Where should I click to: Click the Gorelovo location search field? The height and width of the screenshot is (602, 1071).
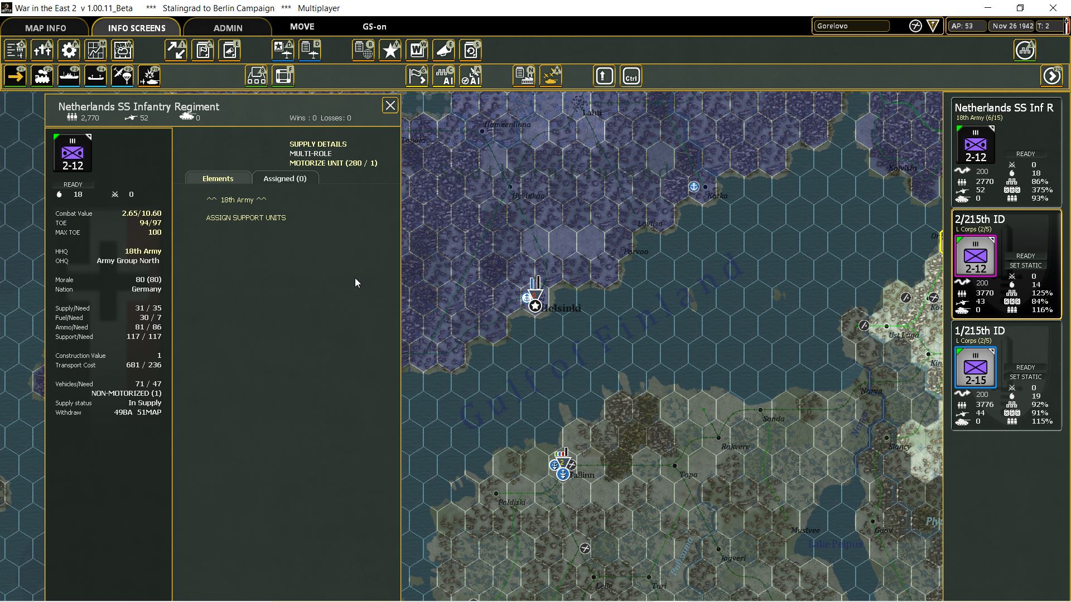click(851, 26)
